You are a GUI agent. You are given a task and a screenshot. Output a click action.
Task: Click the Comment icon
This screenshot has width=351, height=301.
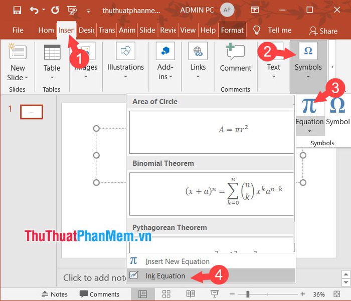tap(235, 52)
